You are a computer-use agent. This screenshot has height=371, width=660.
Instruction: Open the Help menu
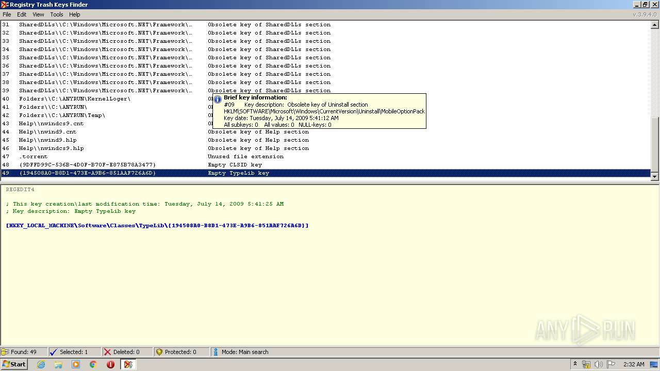coord(75,14)
